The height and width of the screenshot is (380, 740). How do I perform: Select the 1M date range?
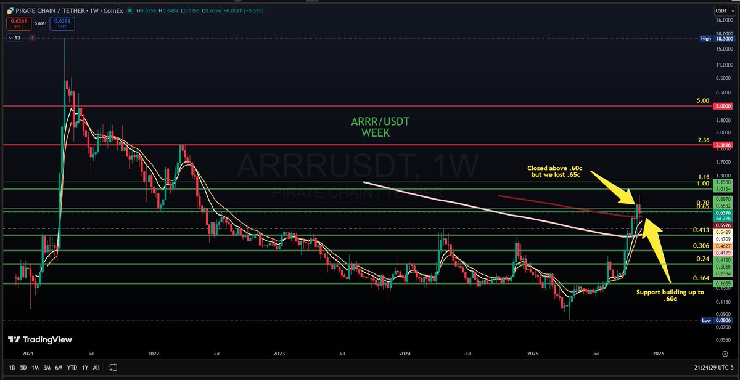click(35, 368)
